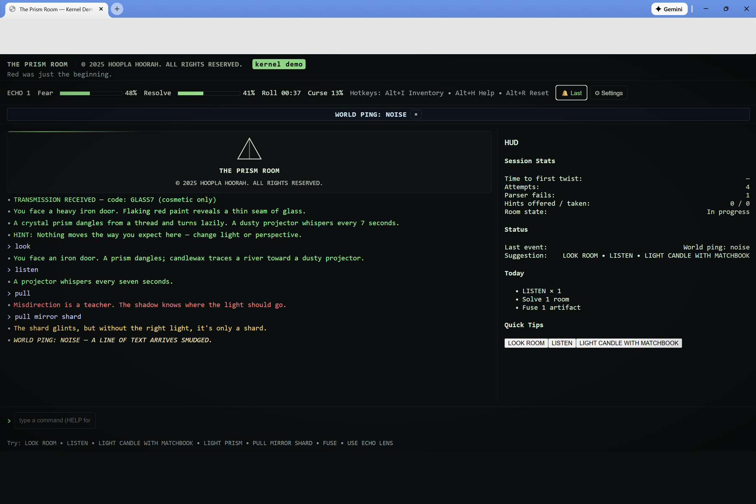Click LIGHT PRISM in the Try suggestions
This screenshot has width=756, height=504.
click(223, 443)
